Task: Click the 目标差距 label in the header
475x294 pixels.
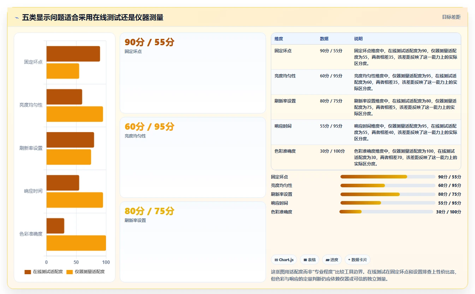Action: 451,17
